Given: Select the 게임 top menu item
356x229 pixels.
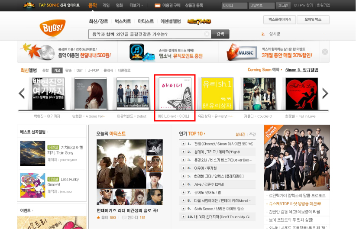Looking at the screenshot, I should 106,5.
